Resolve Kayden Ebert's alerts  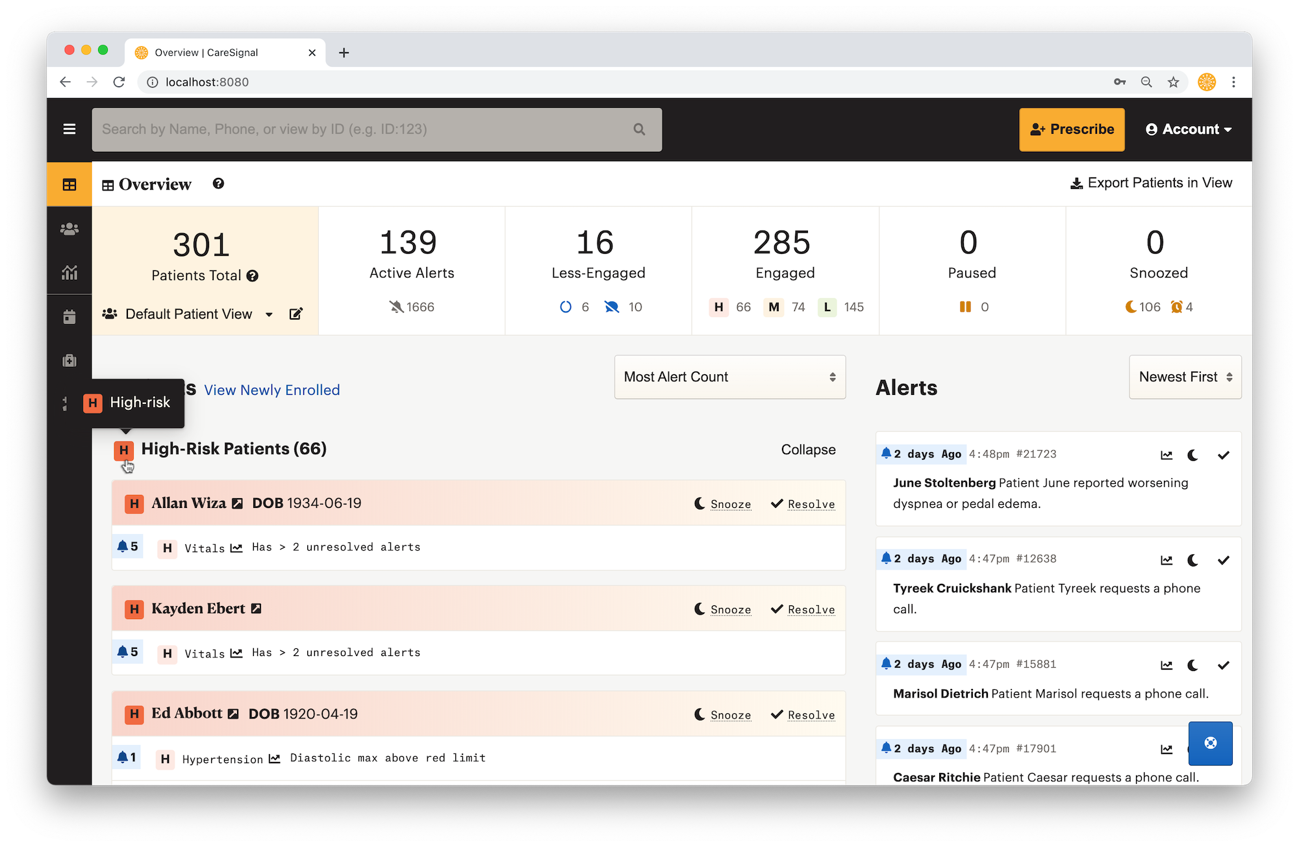(803, 609)
